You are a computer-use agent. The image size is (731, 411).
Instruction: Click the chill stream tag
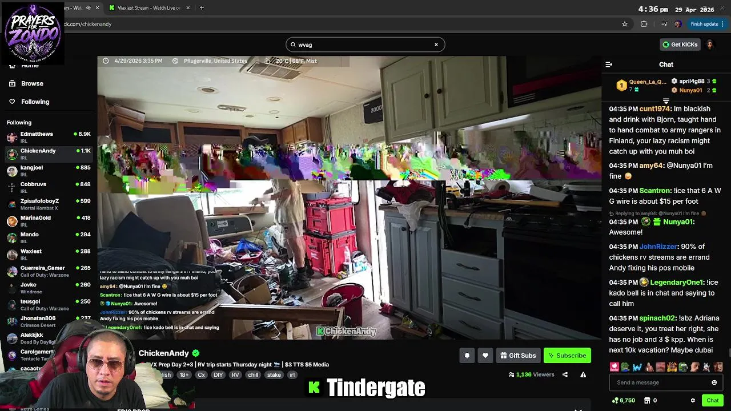click(253, 375)
